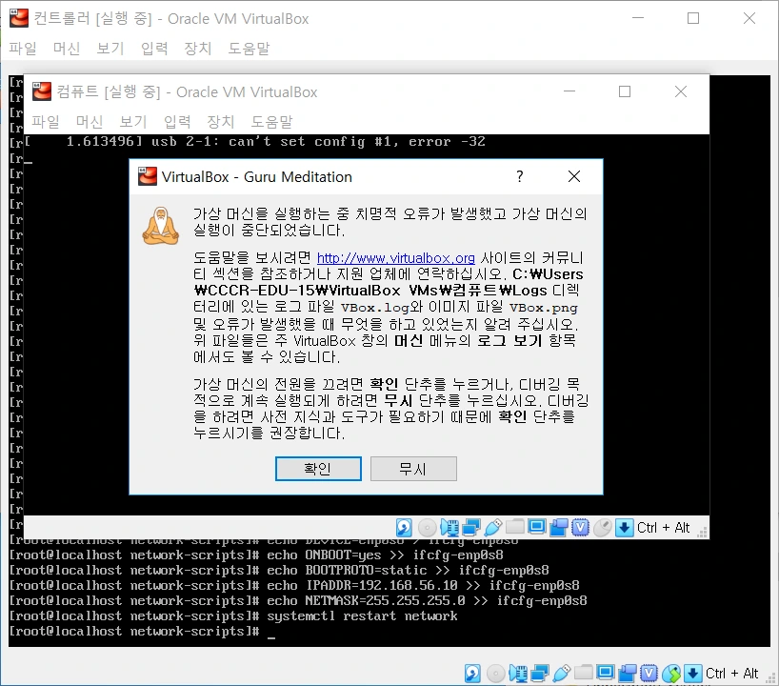Click host key arrow icon in 컴퓨트 status bar
Screen dimensions: 779x686
pos(625,528)
